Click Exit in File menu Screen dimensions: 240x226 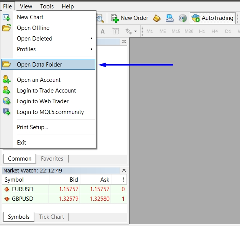click(48, 143)
